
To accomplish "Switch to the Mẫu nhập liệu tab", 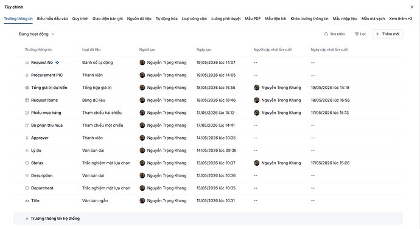I will (345, 18).
